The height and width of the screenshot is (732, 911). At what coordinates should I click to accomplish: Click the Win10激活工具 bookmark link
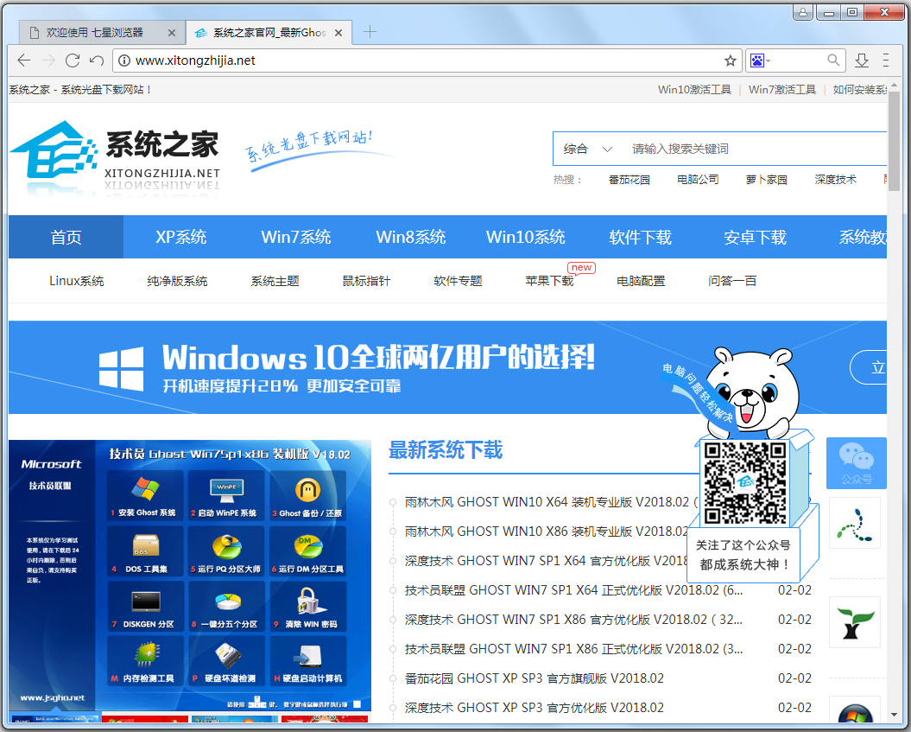click(694, 90)
